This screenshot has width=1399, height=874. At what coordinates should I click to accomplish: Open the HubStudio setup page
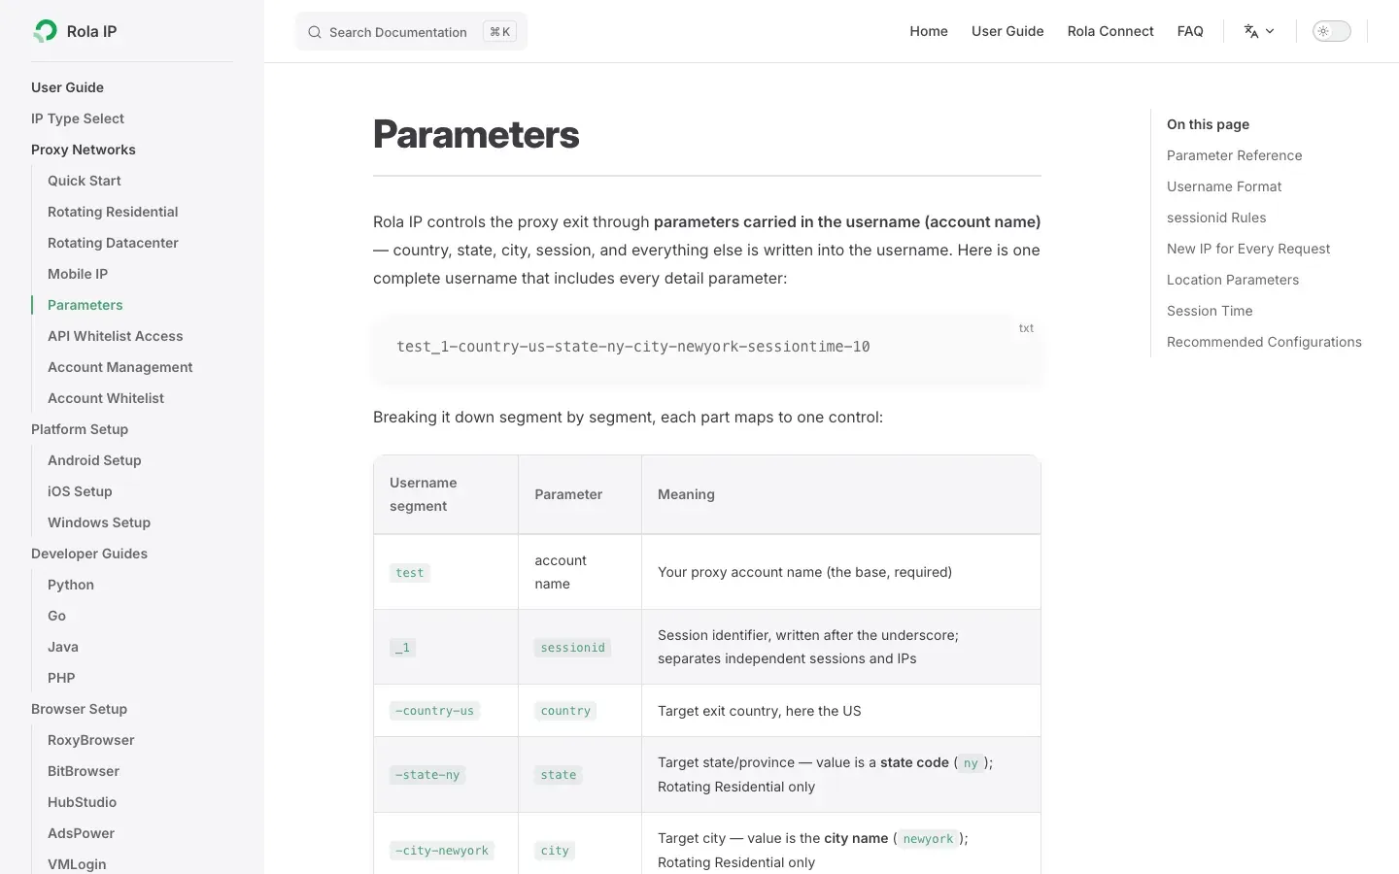click(x=83, y=802)
